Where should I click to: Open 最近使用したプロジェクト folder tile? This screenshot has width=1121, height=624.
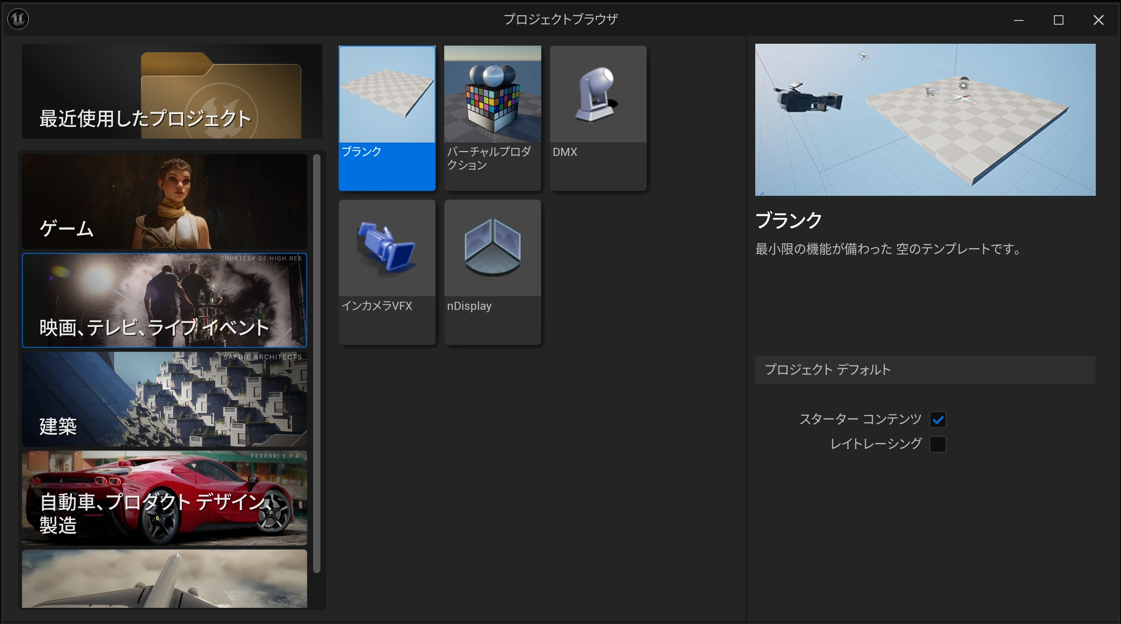click(x=172, y=91)
